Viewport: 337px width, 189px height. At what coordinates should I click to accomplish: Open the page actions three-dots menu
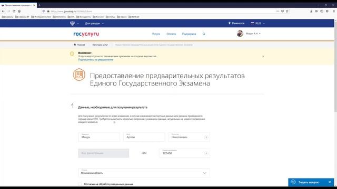coord(277,11)
